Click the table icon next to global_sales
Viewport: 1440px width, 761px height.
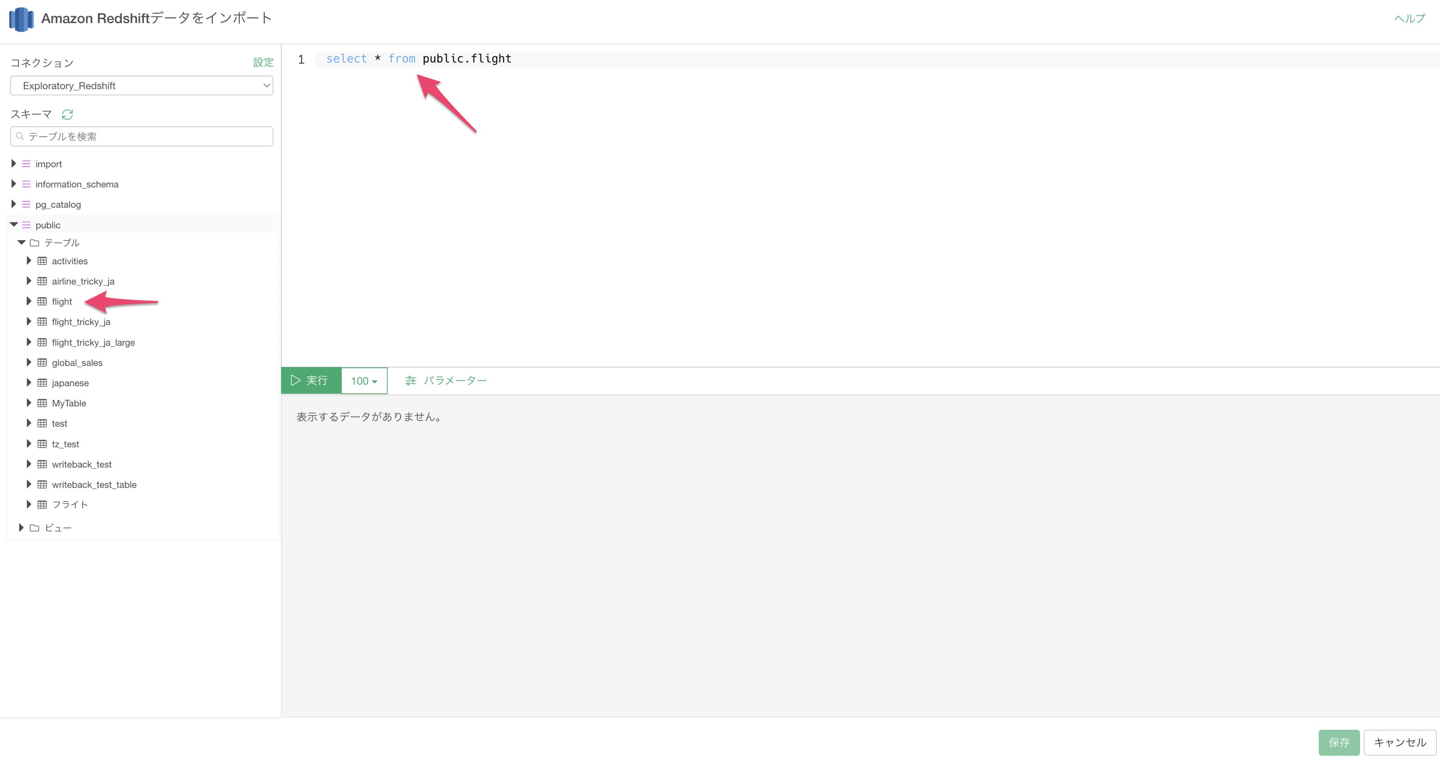pos(42,363)
